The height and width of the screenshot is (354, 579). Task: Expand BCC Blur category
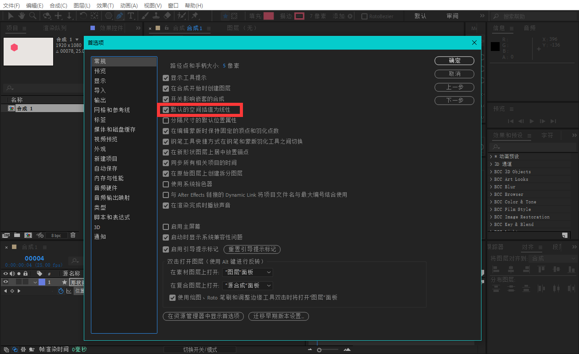491,187
